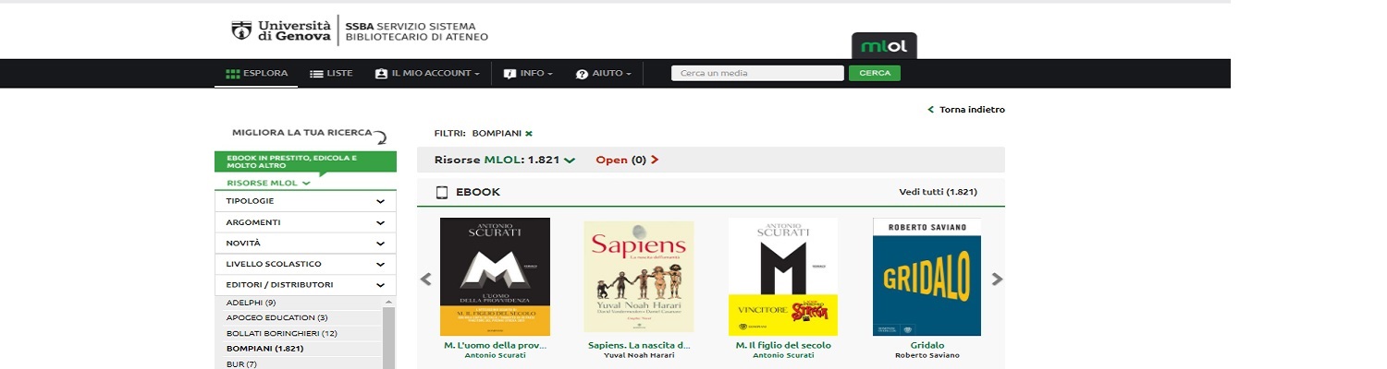Click the MLOL logo badge
Screen dimensions: 1387x369
click(x=884, y=46)
